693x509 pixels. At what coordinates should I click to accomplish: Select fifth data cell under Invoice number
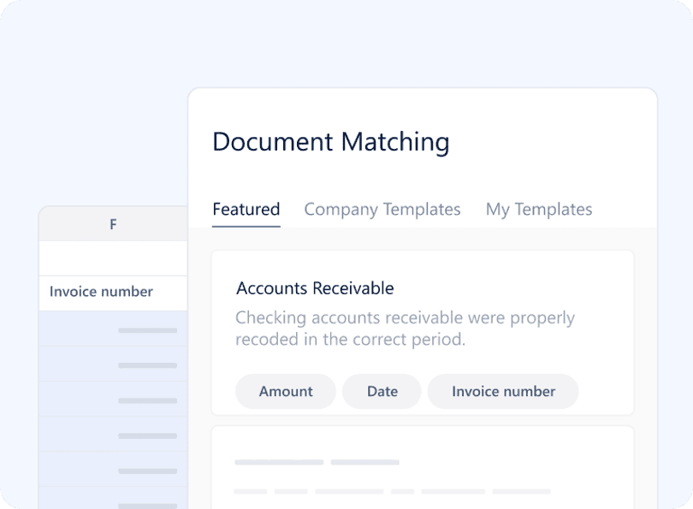(x=113, y=470)
